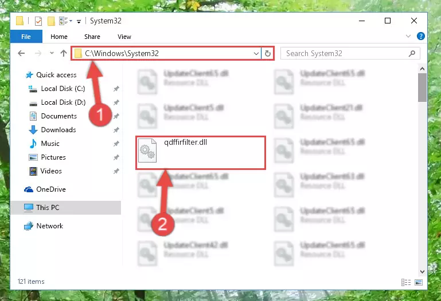Click the pin icon beside Local Disk (D:)

tap(116, 102)
